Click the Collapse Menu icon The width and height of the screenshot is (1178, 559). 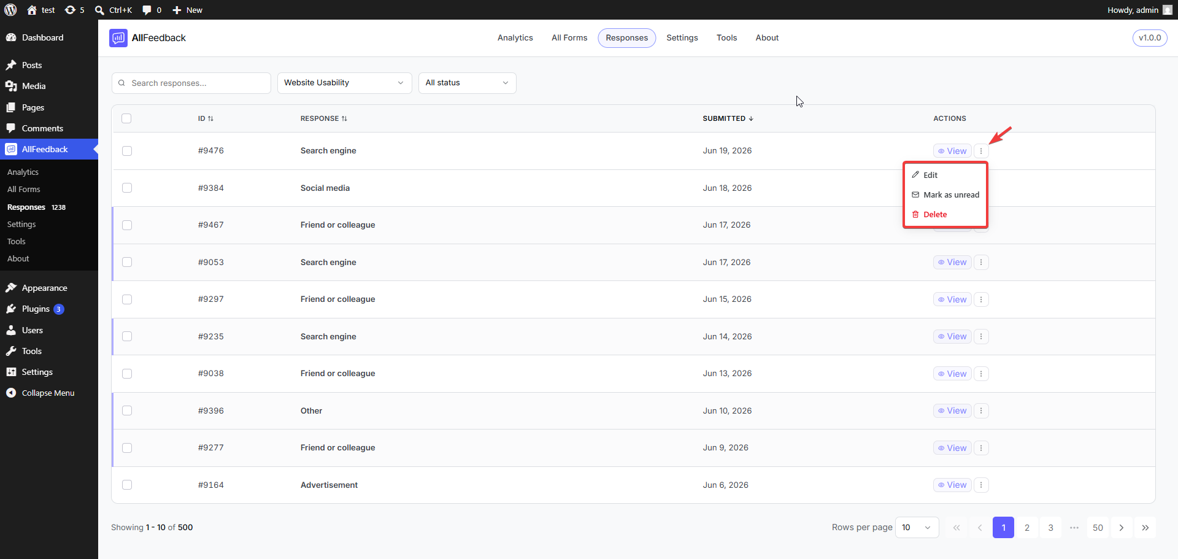[11, 393]
